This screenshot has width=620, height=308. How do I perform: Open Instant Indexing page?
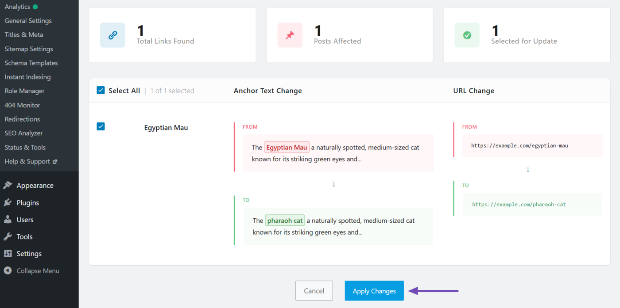tap(27, 77)
